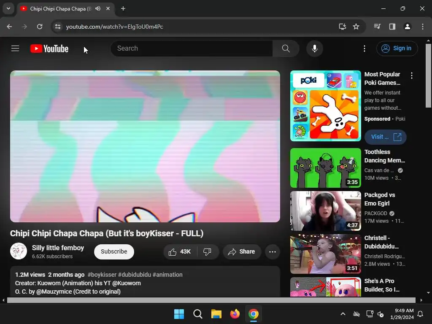Focus the YouTube Search field
Viewport: 432px width, 324px height.
192,49
